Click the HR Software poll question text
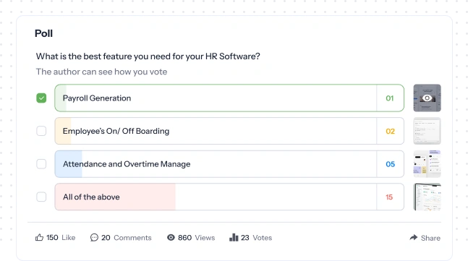The image size is (468, 261). point(148,56)
